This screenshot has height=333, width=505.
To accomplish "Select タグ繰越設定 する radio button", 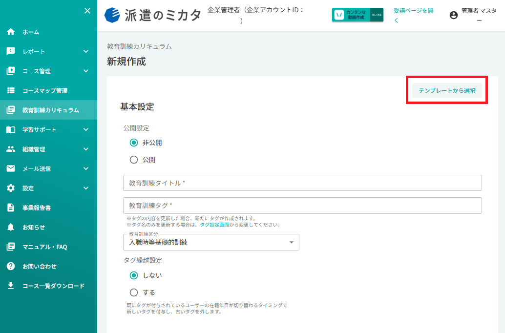I will (134, 292).
